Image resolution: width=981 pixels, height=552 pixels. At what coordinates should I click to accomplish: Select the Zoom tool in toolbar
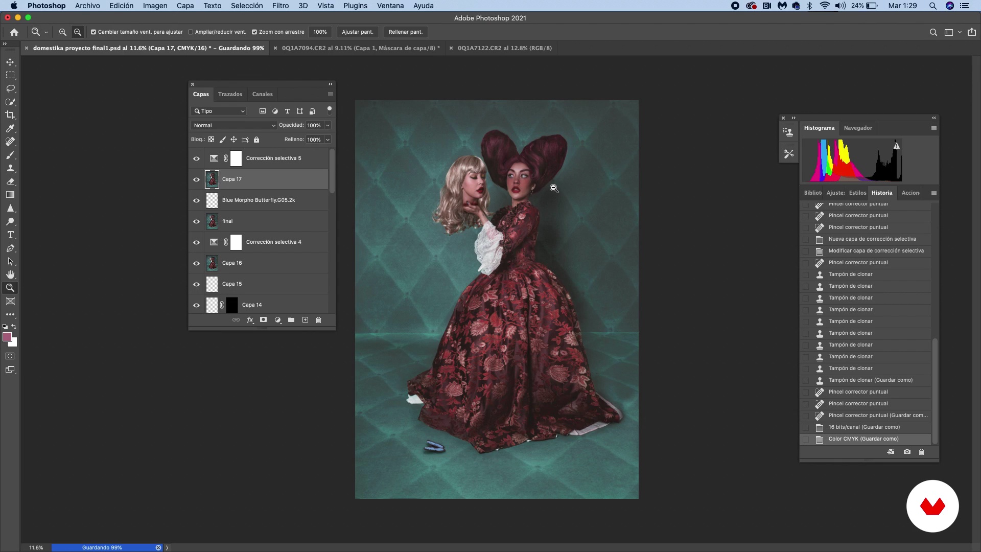10,288
